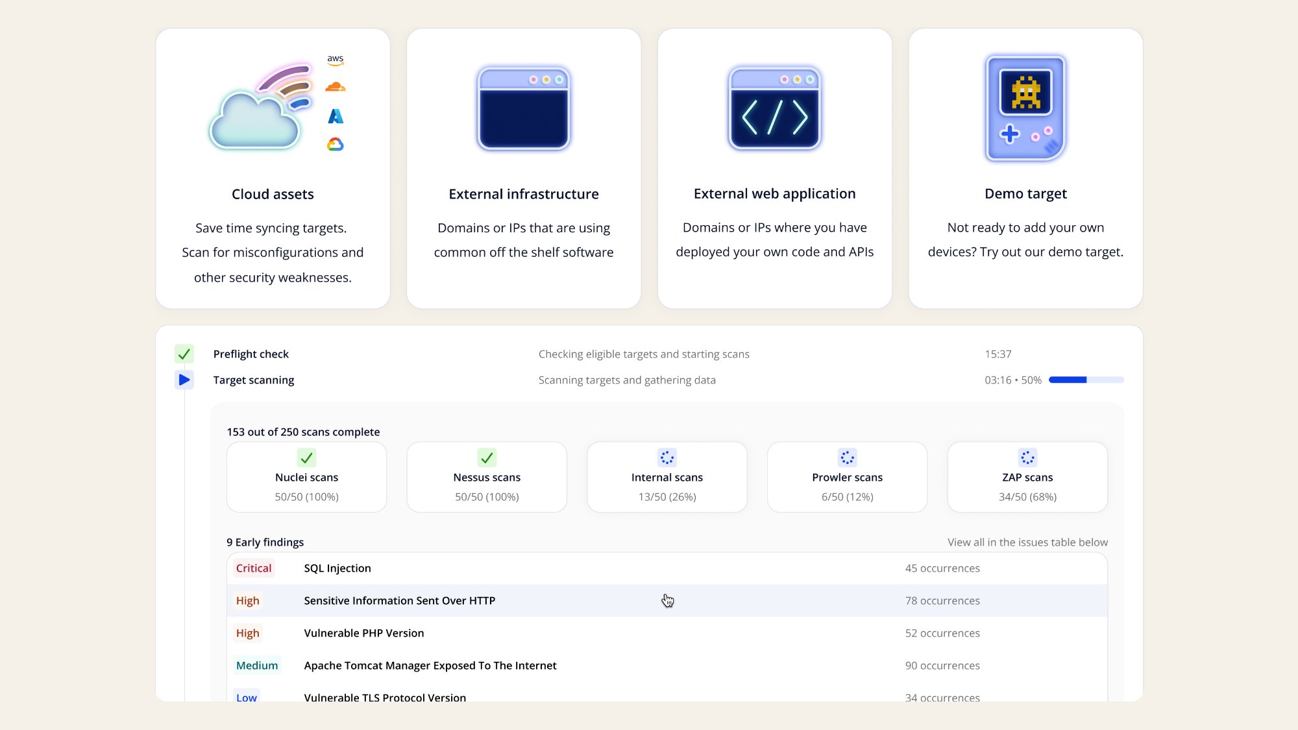The image size is (1298, 730).
Task: Expand the 9 Early findings section
Action: [265, 542]
